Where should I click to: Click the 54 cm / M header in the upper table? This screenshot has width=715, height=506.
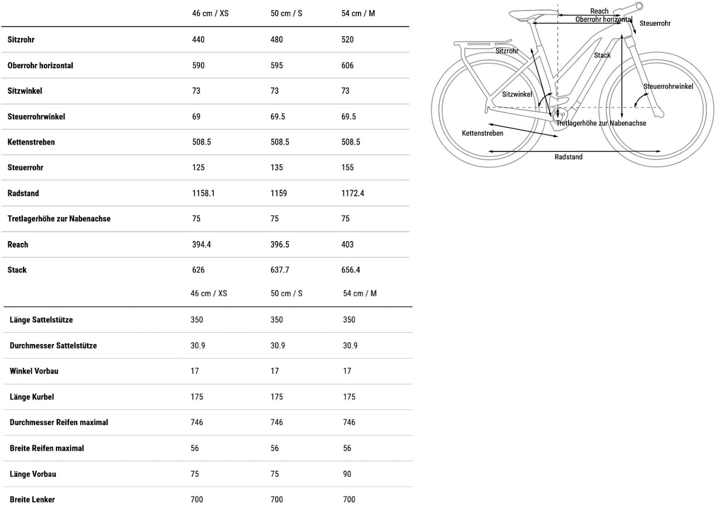coord(358,13)
